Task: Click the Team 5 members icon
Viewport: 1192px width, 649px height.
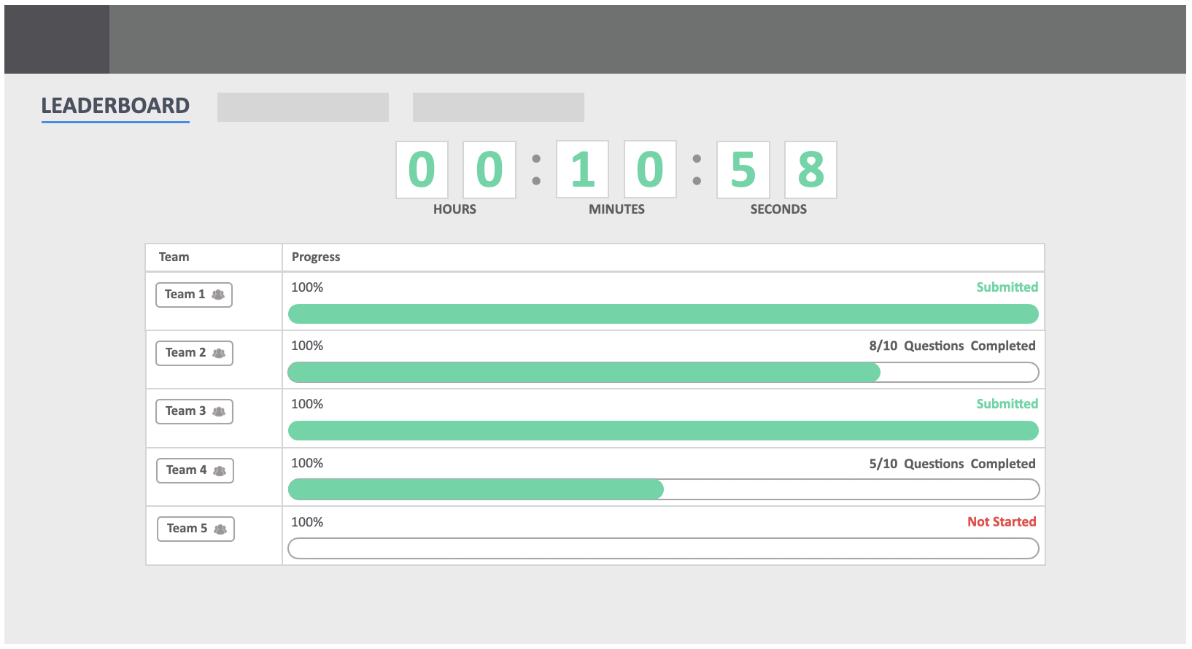Action: coord(220,529)
